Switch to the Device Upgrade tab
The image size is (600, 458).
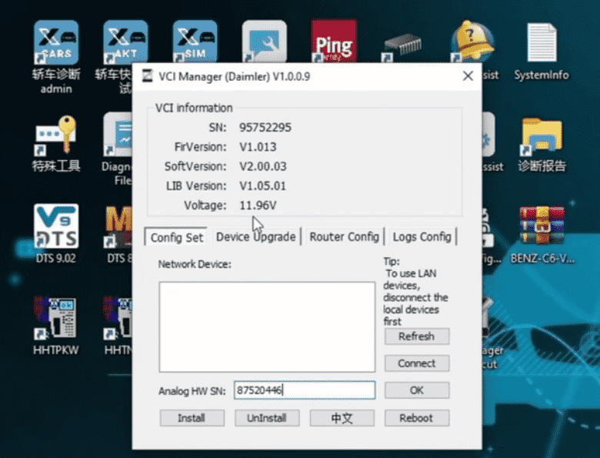point(255,236)
